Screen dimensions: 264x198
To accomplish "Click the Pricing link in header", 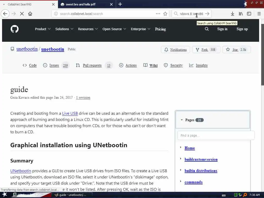I will point(160,29).
